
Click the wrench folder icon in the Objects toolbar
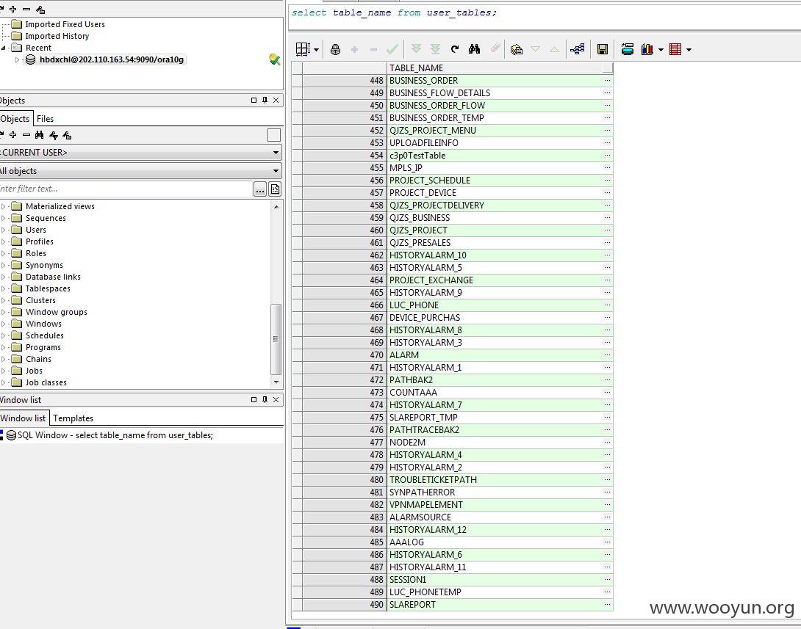67,135
